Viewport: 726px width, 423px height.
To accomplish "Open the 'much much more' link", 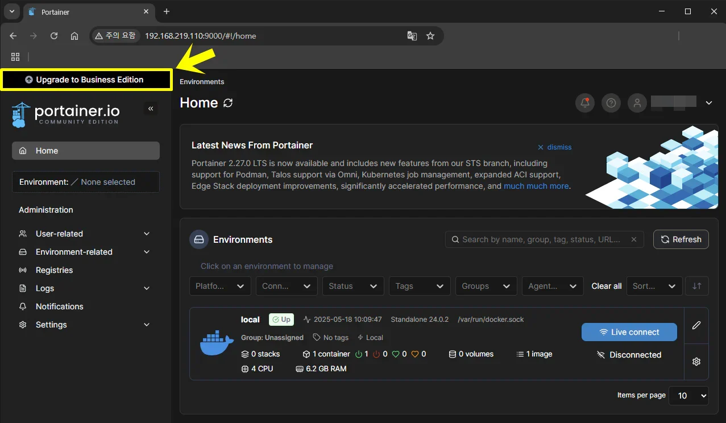I will point(536,186).
